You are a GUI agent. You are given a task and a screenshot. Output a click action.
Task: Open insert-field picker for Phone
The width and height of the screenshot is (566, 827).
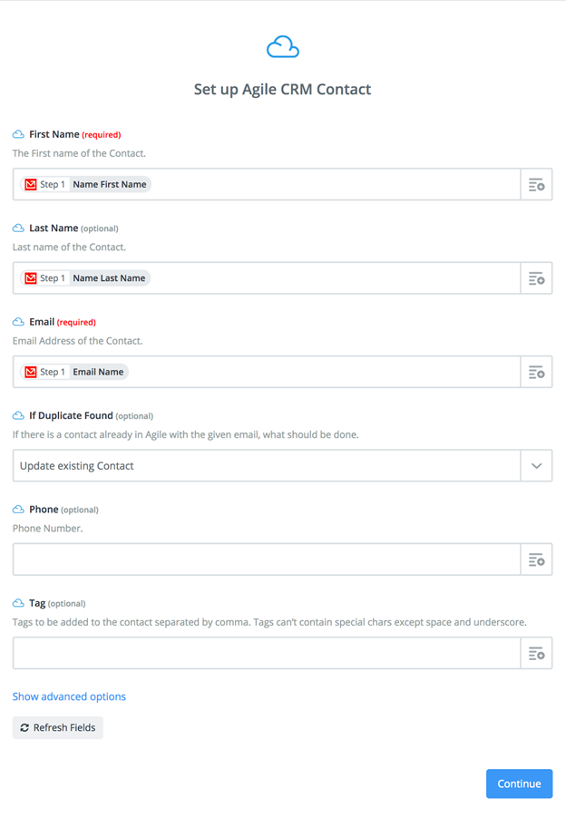(x=536, y=559)
